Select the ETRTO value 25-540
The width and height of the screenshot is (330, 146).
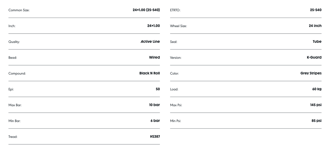coord(316,10)
